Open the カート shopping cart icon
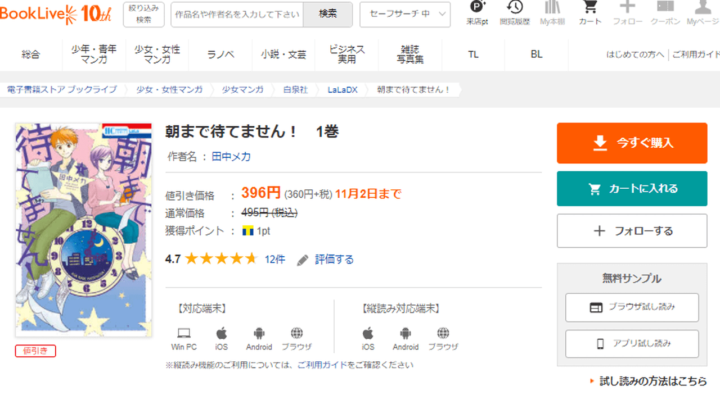The height and width of the screenshot is (409, 720). pos(589,13)
